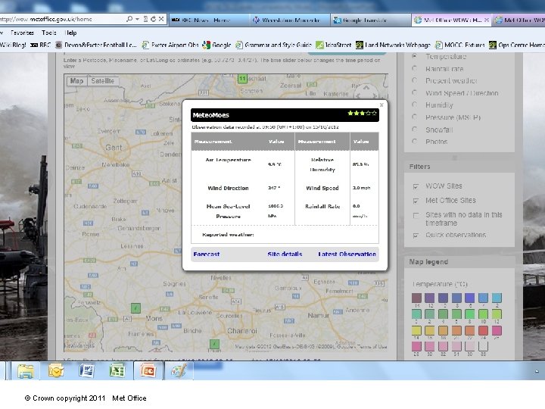Open Windows Explorer from the taskbar
Viewport: 545px width, 409px height.
(x=26, y=370)
